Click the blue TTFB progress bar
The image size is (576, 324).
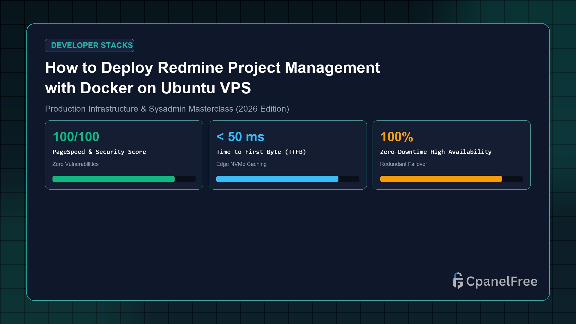[288, 179]
